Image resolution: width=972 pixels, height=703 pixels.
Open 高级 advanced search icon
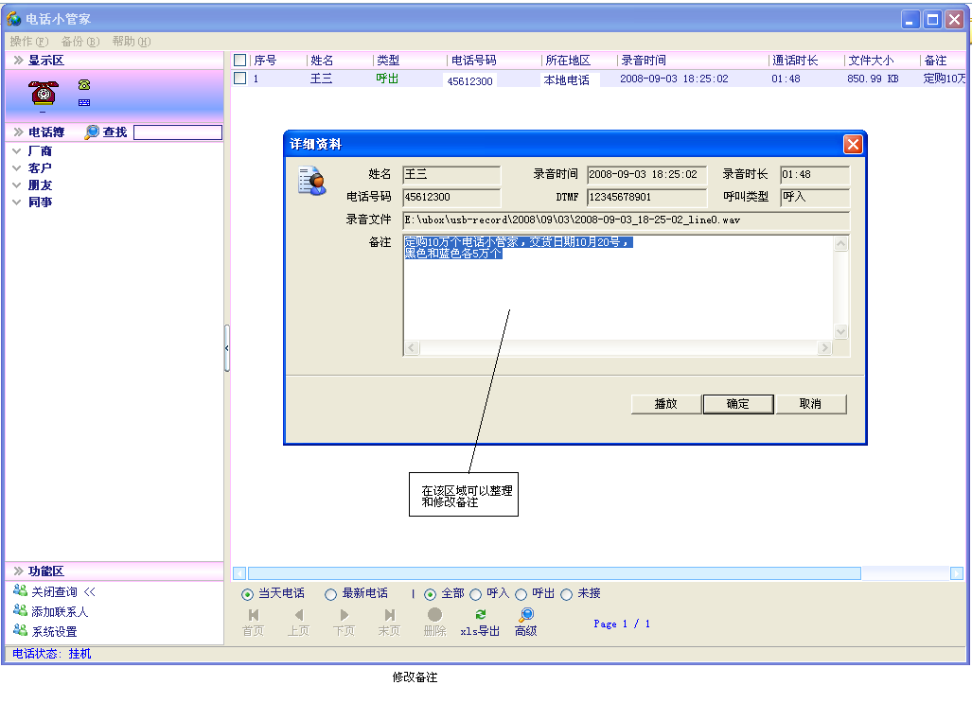point(526,615)
